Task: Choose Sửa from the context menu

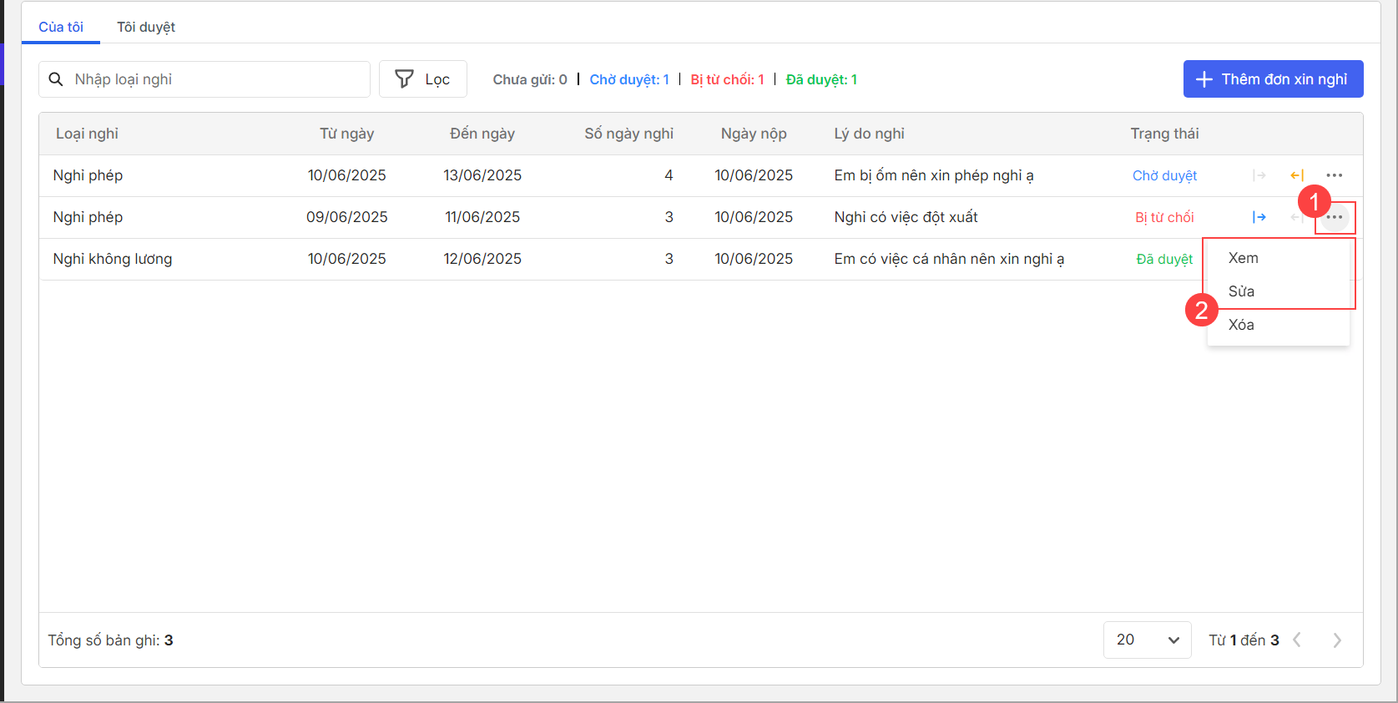Action: 1241,291
